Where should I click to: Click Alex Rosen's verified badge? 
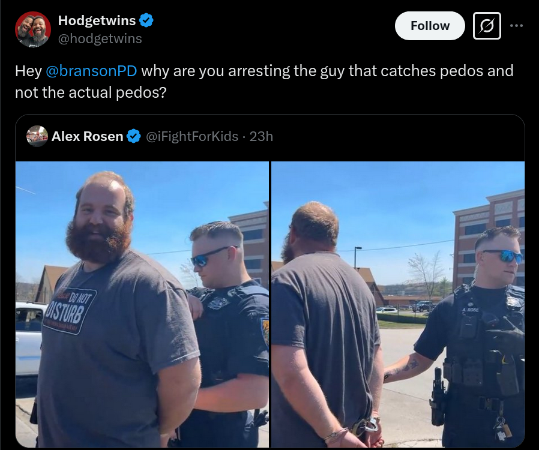click(x=134, y=136)
